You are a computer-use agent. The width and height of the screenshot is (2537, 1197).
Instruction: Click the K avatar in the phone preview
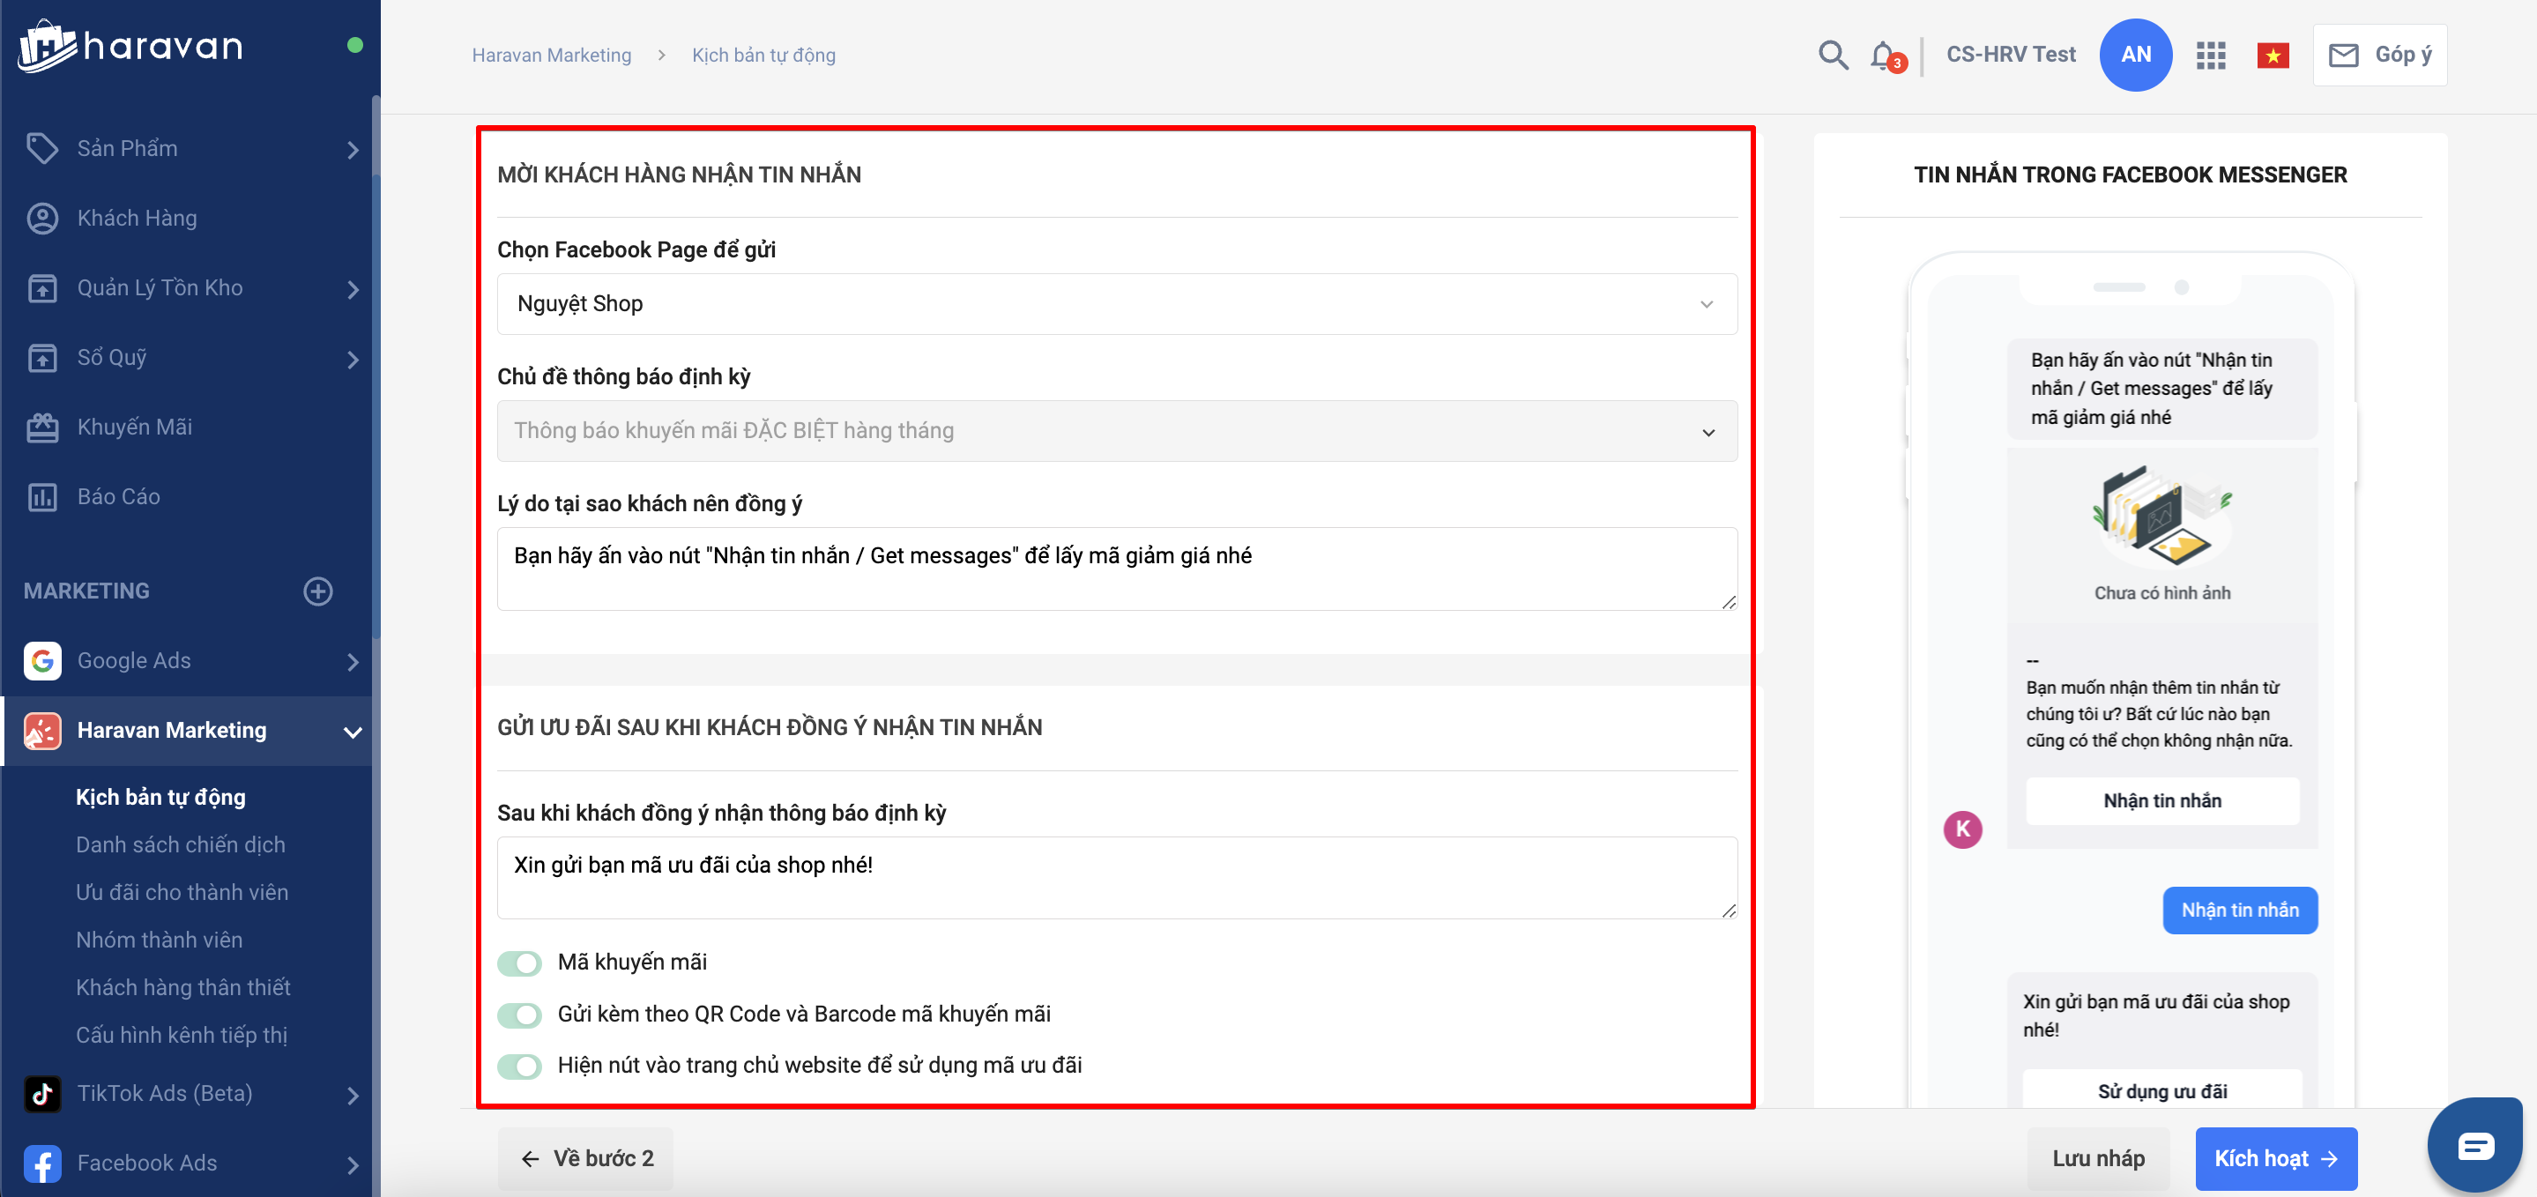1962,829
